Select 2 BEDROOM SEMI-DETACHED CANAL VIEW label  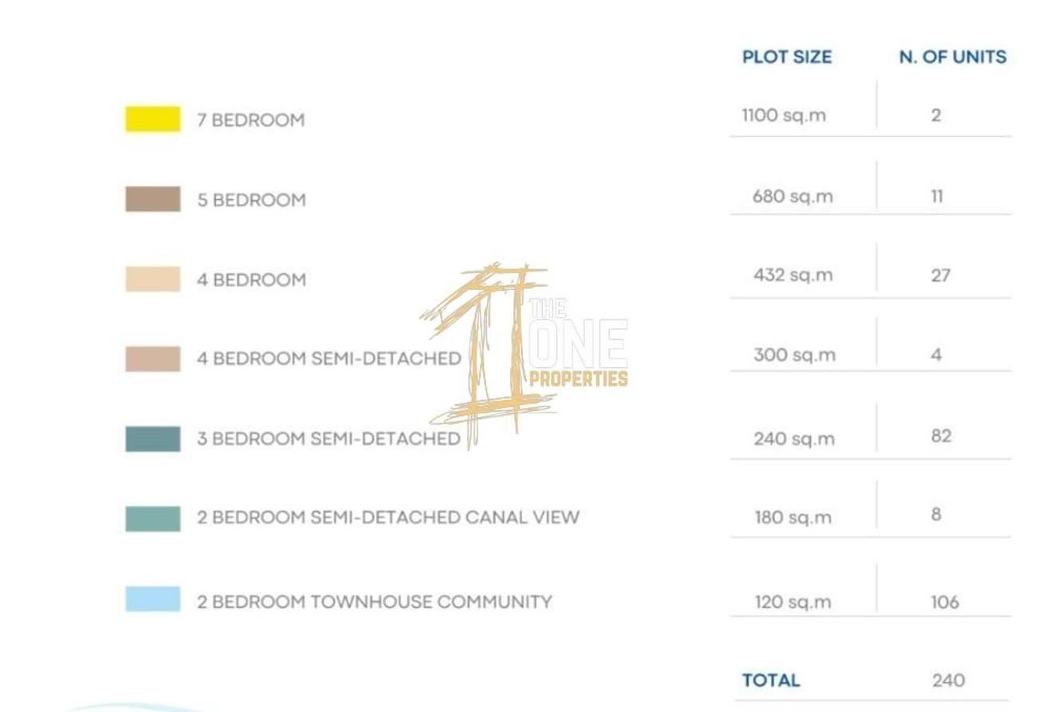tap(387, 518)
